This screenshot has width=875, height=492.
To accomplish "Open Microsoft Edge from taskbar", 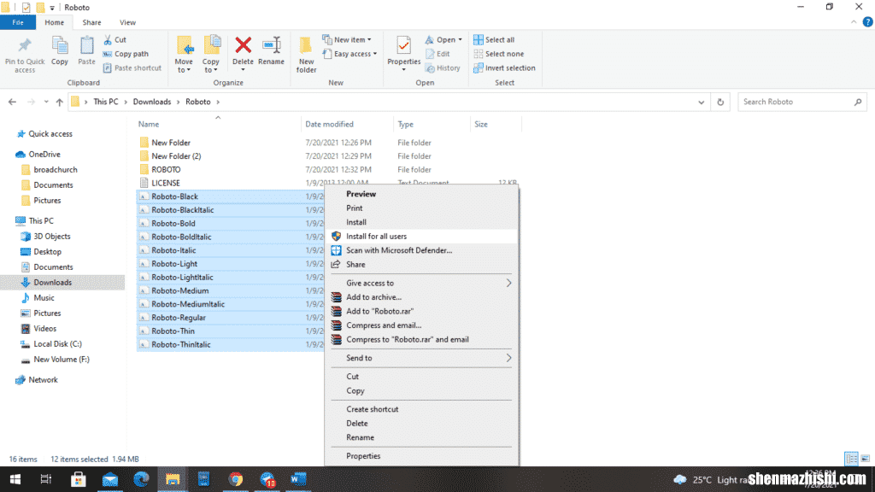I will 141,479.
